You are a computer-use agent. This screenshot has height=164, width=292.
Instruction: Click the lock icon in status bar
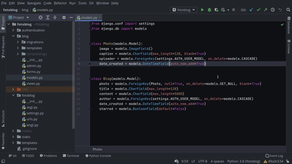(288, 161)
